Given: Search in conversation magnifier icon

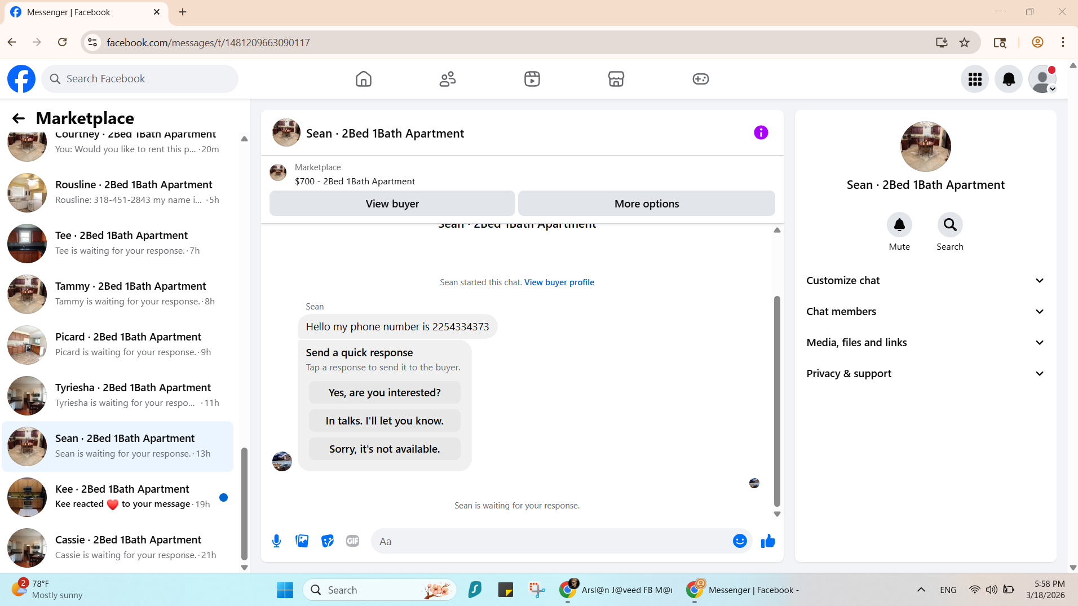Looking at the screenshot, I should coord(950,225).
